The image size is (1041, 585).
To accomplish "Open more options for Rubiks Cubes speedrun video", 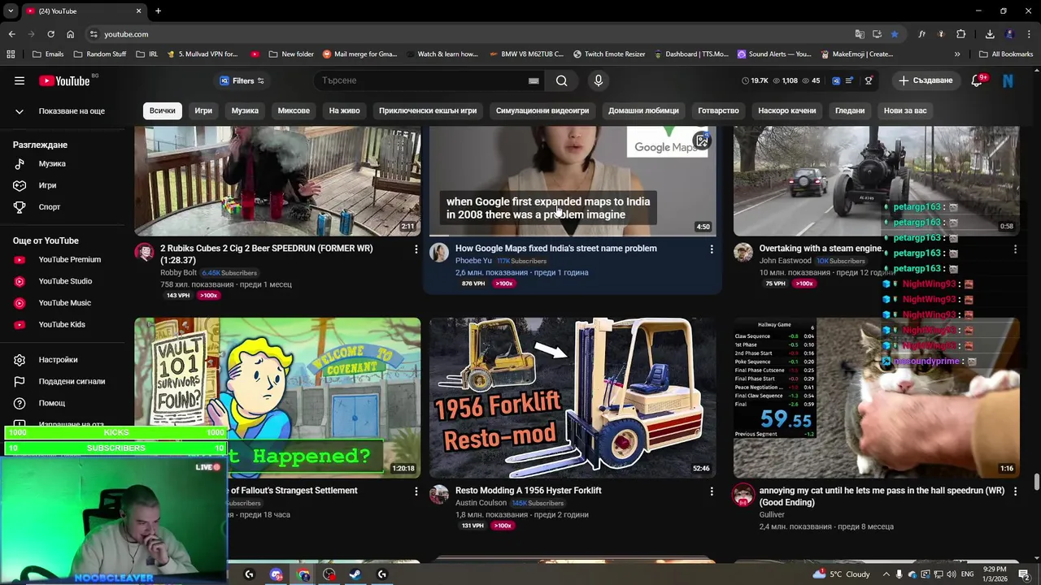I will (416, 249).
